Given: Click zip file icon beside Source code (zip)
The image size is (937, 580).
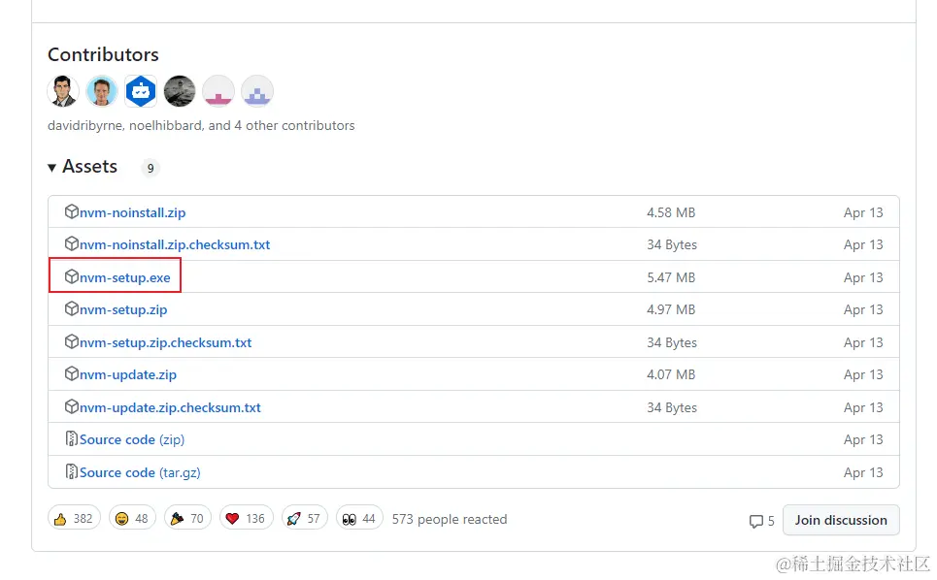Looking at the screenshot, I should tap(71, 438).
